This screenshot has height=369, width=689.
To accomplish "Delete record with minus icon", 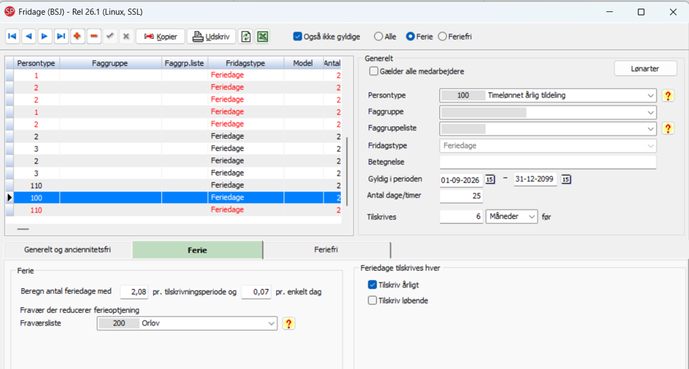I will (x=93, y=37).
